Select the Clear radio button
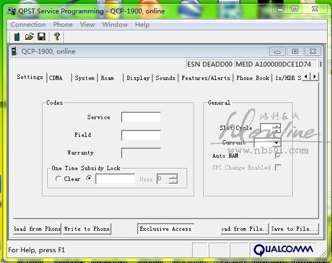This screenshot has width=332, height=263. [x=58, y=179]
